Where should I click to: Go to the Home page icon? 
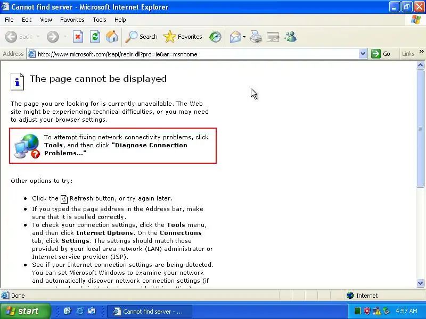point(112,37)
